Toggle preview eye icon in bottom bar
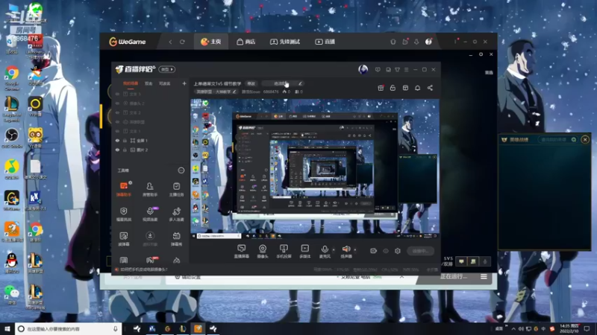This screenshot has width=597, height=335. [386, 251]
